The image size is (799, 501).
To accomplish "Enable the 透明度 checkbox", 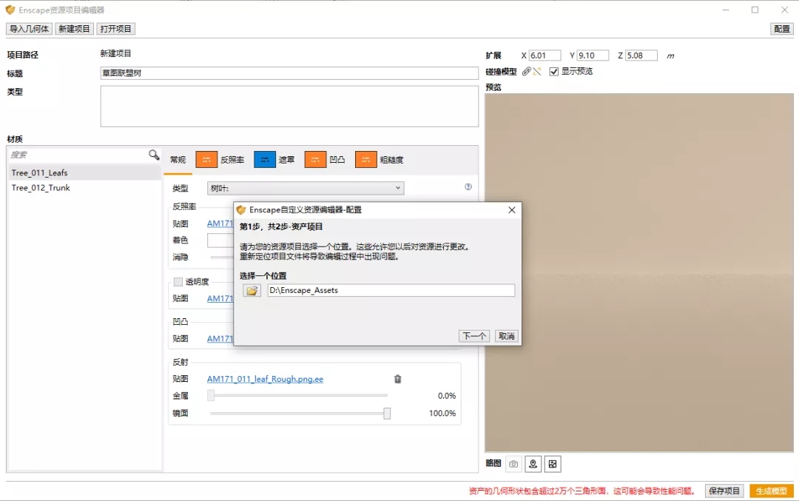I will 178,281.
